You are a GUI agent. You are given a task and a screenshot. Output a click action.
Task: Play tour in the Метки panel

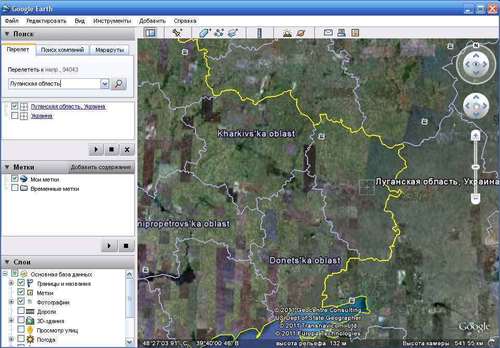(x=109, y=246)
